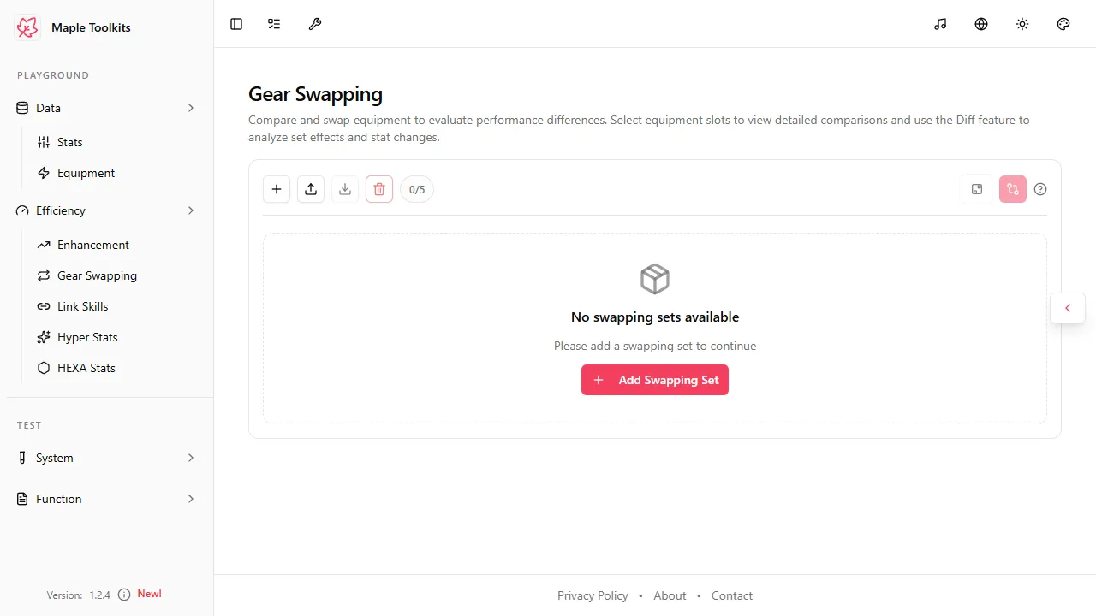The height and width of the screenshot is (616, 1096).
Task: Toggle light mode sun icon
Action: [1022, 24]
